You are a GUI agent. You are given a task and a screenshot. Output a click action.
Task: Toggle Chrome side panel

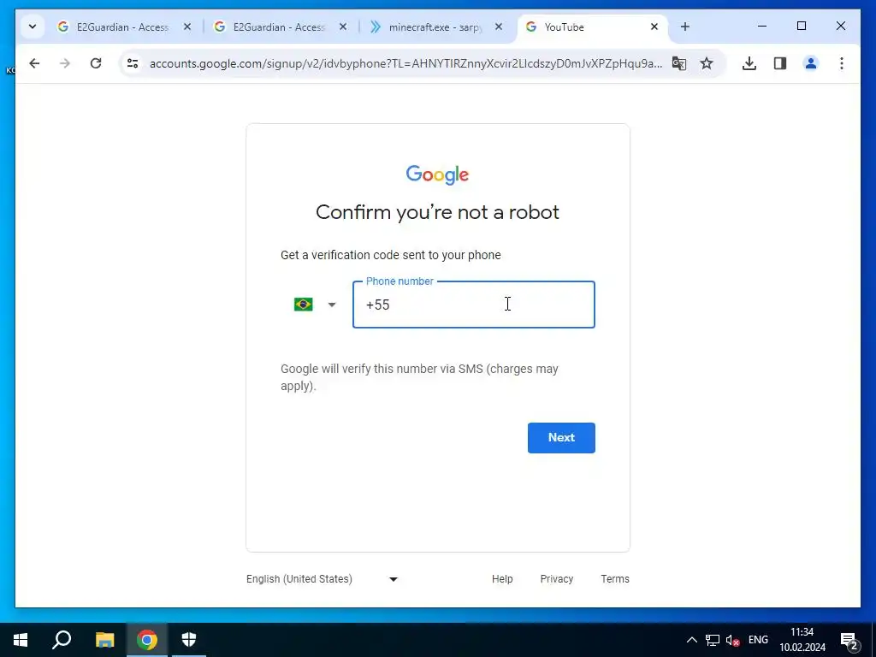tap(780, 63)
